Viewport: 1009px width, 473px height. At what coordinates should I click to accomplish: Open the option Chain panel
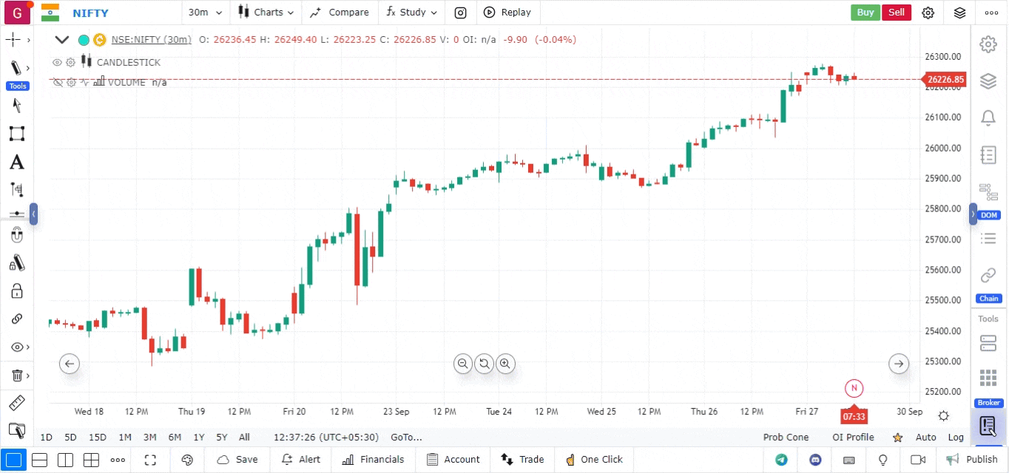[x=988, y=276]
